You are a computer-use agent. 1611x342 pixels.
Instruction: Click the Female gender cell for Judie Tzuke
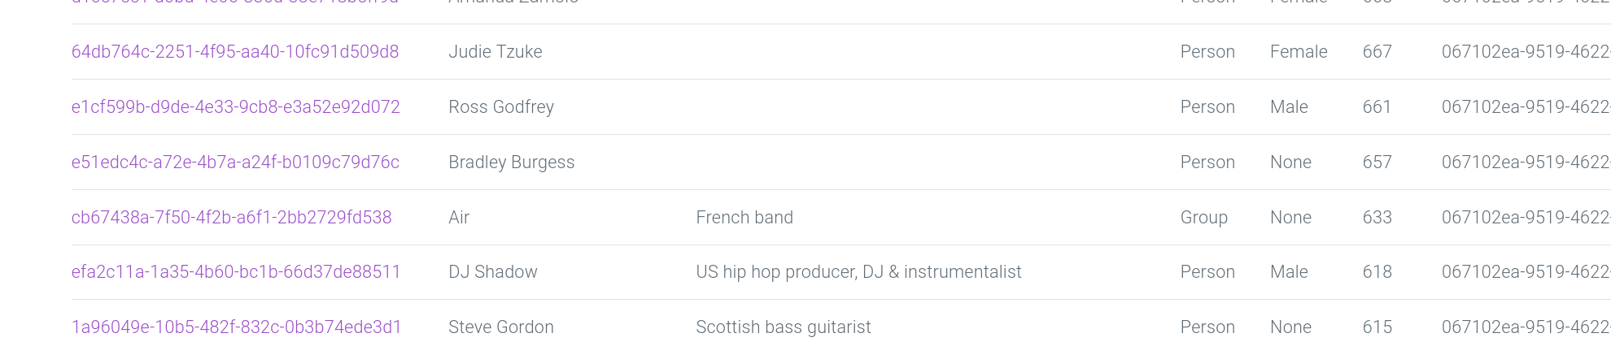[1299, 52]
